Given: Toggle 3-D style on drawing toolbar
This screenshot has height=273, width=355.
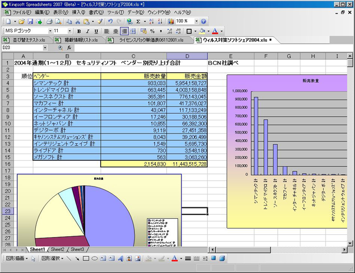Looking at the screenshot, I should (x=222, y=258).
